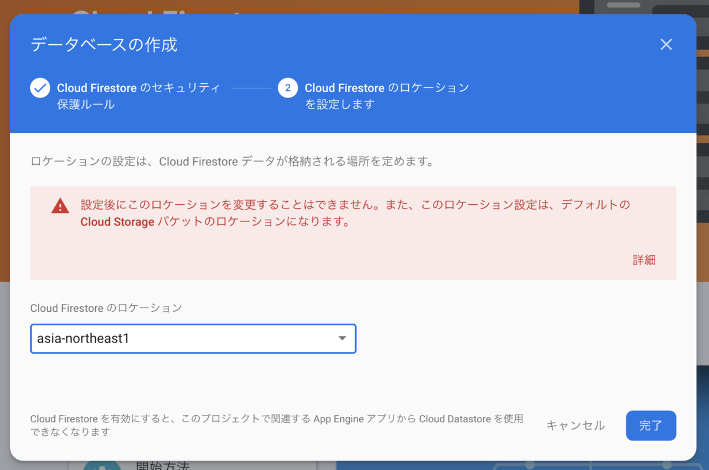The image size is (709, 470).
Task: Click the 設定後にこのロケーションを変更 warning text
Action: point(355,214)
